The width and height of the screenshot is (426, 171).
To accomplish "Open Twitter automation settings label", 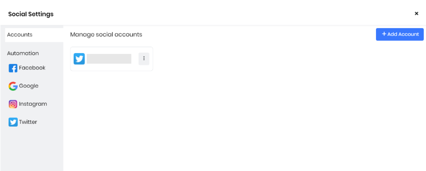I will [28, 122].
